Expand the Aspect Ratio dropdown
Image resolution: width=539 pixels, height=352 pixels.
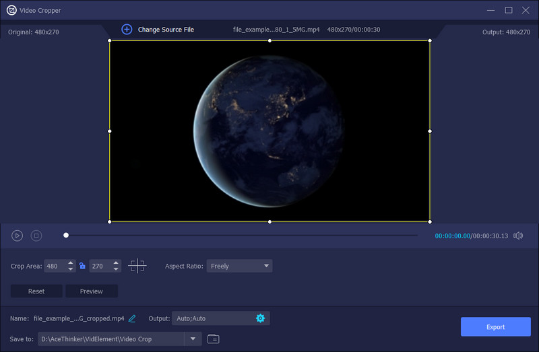(x=239, y=266)
